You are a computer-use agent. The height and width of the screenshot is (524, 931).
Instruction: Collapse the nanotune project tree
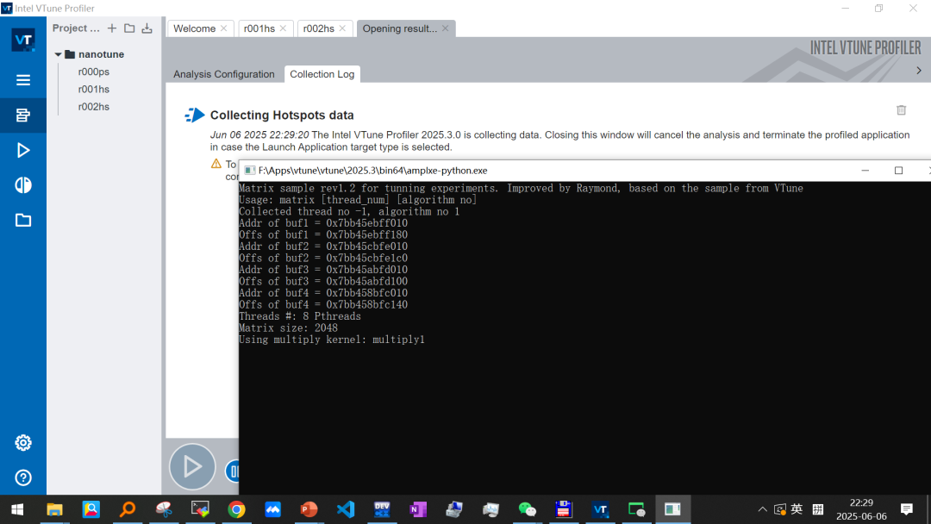pos(59,54)
